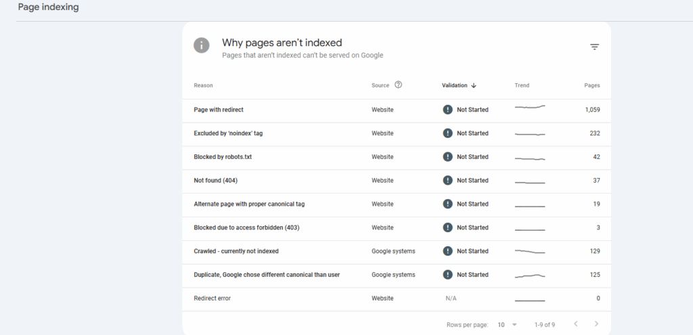
Task: Click the Reason column header
Action: coord(203,85)
